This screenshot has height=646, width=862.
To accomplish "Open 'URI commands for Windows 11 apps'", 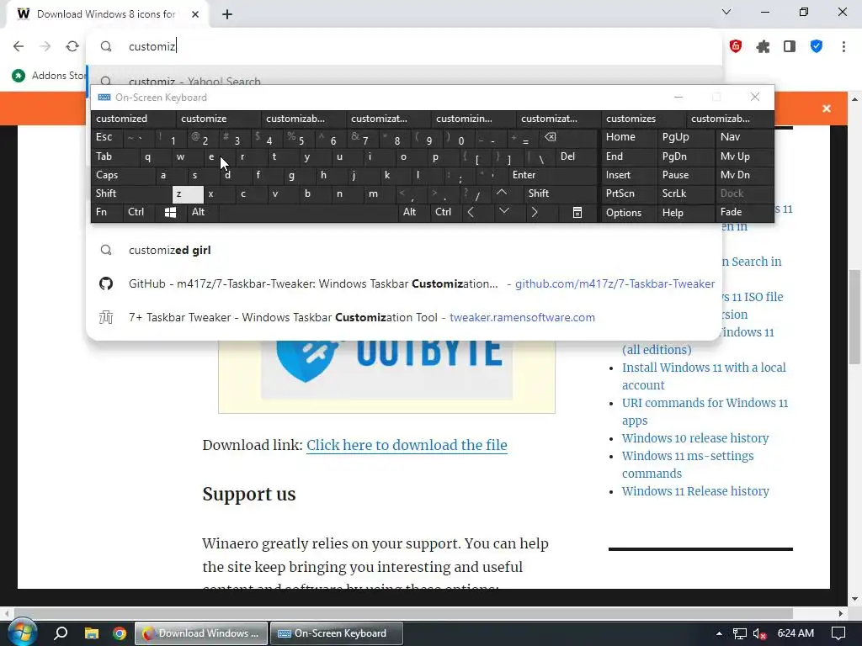I will [x=705, y=411].
